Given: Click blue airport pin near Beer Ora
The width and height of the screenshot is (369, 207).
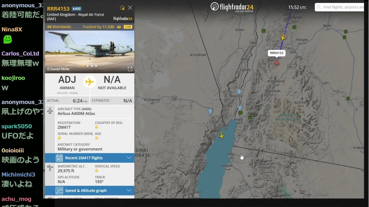Looking at the screenshot, I should point(239,92).
